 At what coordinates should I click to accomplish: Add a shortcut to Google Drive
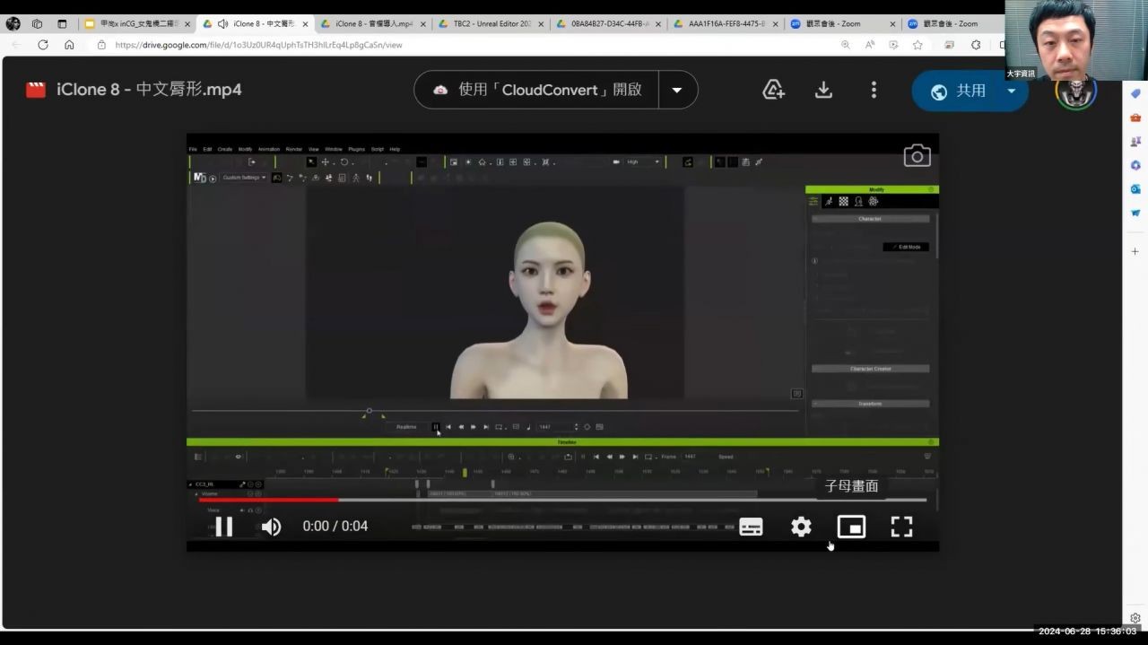pos(773,90)
